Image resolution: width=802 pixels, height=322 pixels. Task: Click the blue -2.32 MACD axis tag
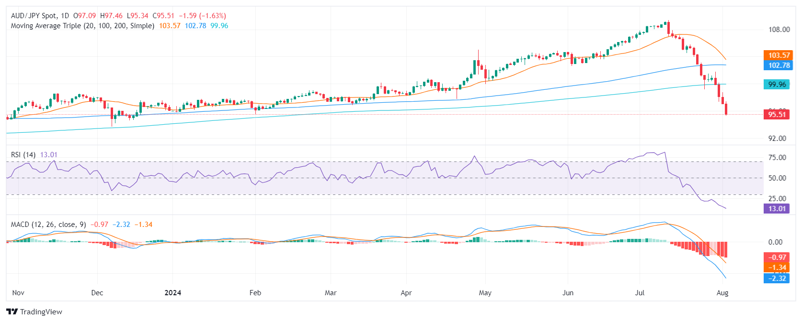(x=777, y=278)
